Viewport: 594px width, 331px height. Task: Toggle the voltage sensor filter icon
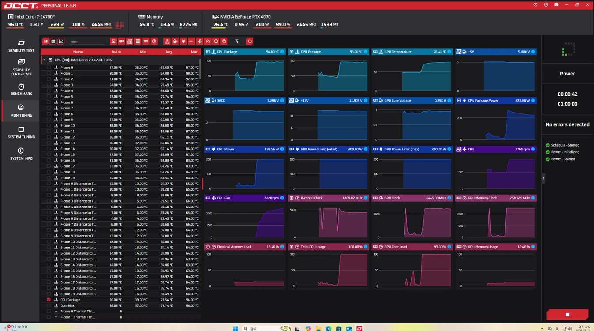tap(175, 41)
